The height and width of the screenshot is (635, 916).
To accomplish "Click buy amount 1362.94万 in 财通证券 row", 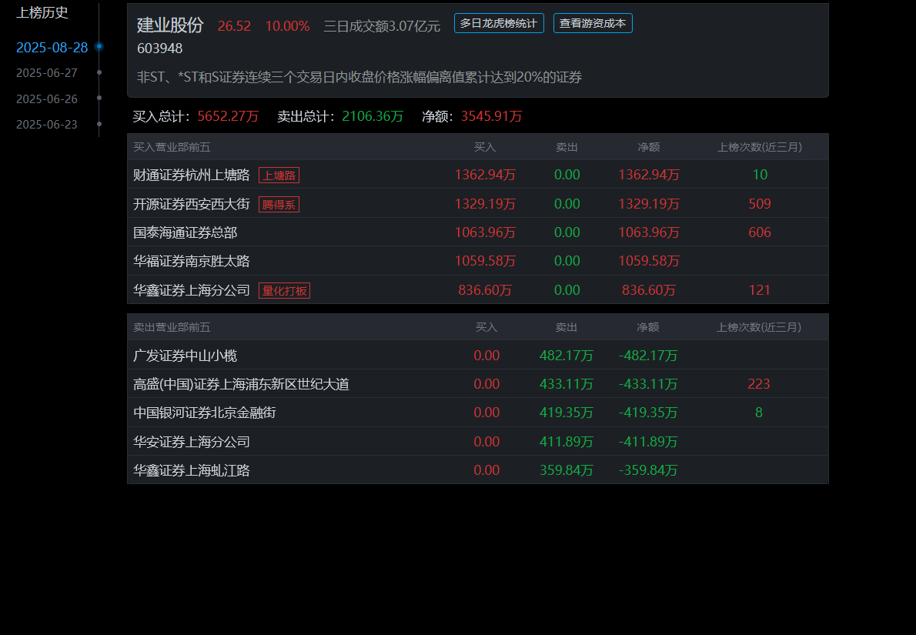I will [485, 175].
